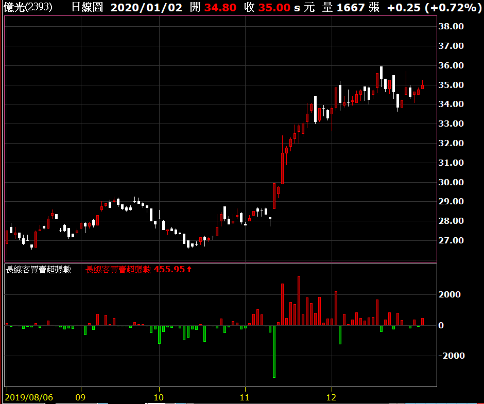484x404 pixels.
Task: Click the 27.00 price axis label
Action: click(x=451, y=240)
